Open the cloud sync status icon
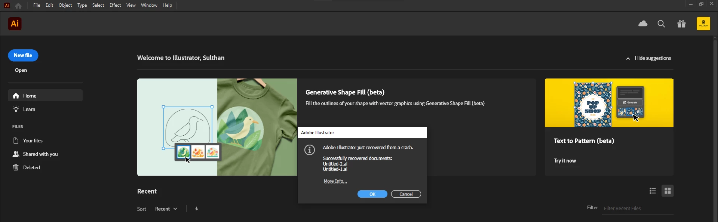The height and width of the screenshot is (222, 718). tap(643, 24)
